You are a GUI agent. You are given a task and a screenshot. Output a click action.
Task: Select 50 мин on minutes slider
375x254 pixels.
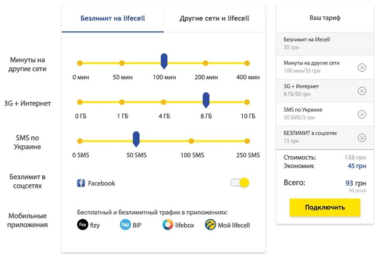122,63
